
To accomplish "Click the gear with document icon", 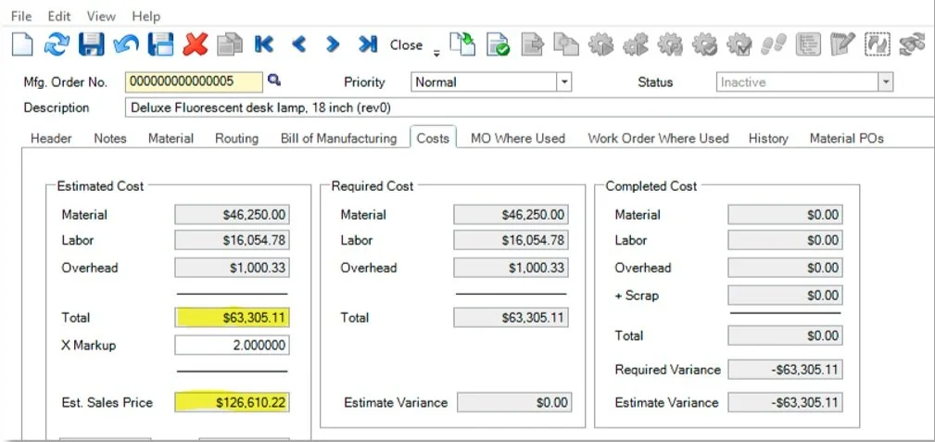I will (x=670, y=44).
